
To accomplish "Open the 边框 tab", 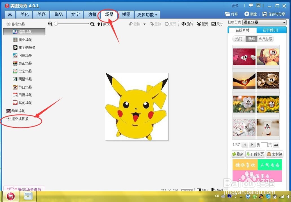I will [92, 15].
